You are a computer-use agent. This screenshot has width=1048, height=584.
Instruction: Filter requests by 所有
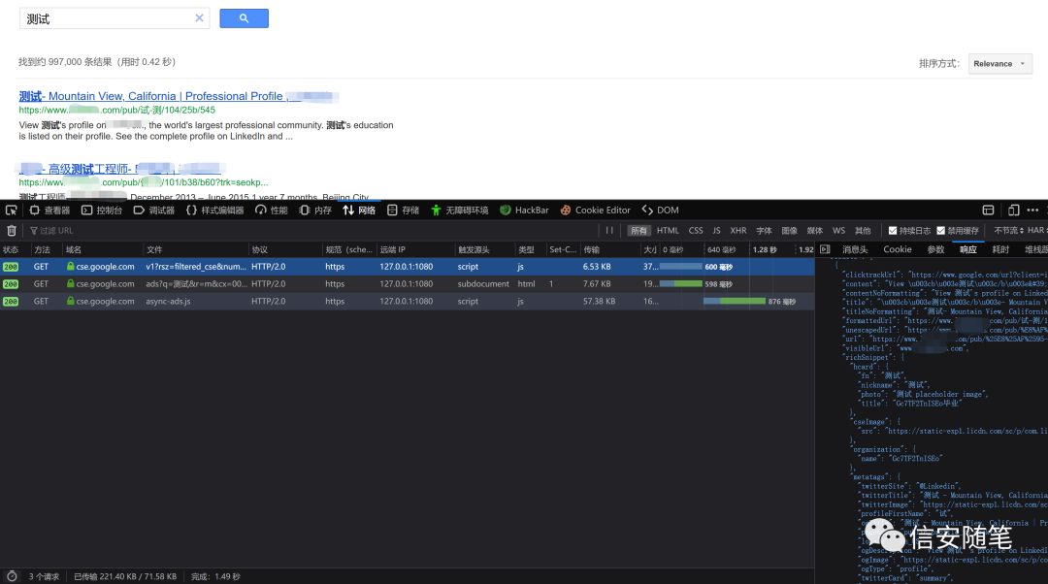[639, 231]
